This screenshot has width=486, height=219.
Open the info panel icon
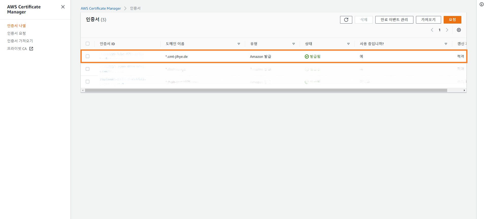[x=481, y=4]
